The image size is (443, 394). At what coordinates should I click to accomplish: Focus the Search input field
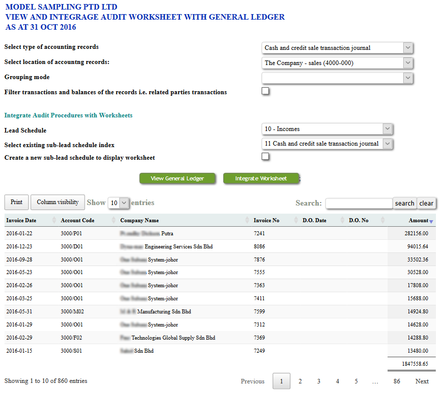(358, 203)
